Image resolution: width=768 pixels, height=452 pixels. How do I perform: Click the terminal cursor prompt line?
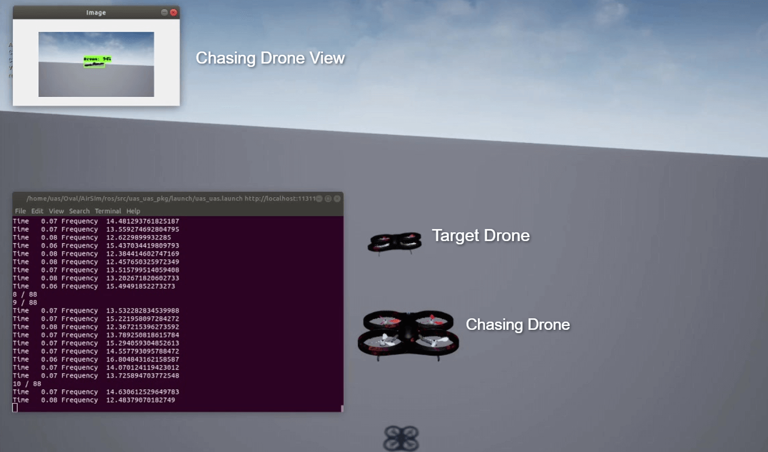click(x=15, y=408)
